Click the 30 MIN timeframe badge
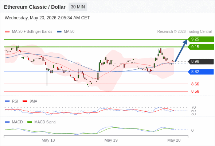This screenshot has width=215, height=146. [78, 7]
